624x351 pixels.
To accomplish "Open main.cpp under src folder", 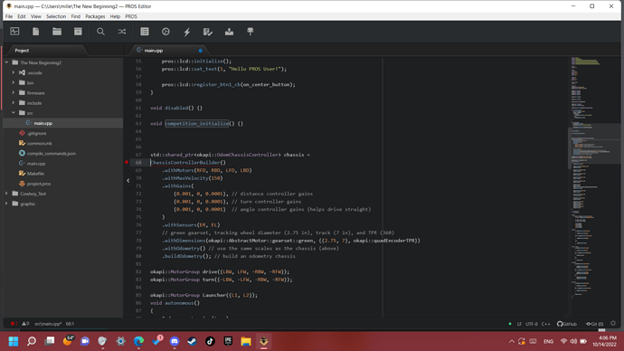I will coord(43,123).
